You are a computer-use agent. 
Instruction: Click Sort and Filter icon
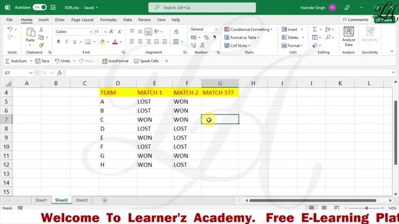point(328,29)
